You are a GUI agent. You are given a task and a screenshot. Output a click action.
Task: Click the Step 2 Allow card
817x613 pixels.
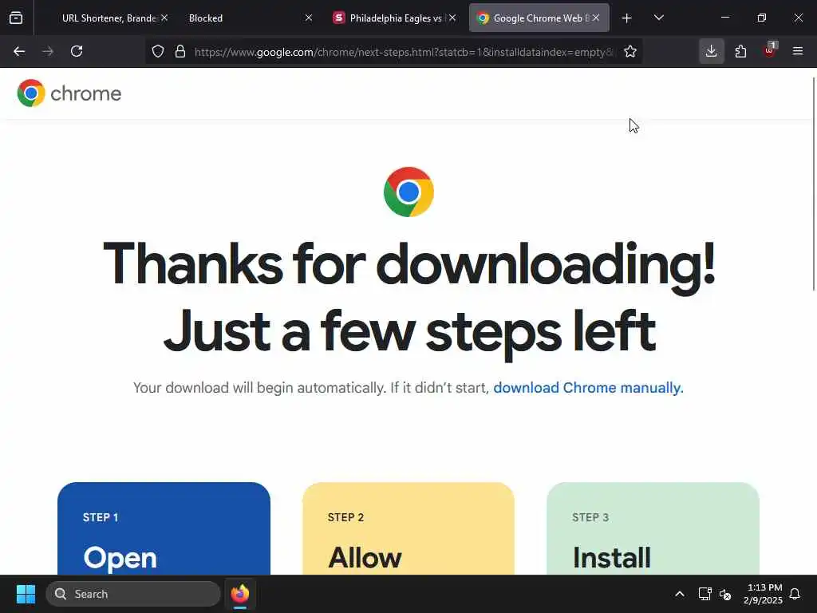pyautogui.click(x=408, y=528)
